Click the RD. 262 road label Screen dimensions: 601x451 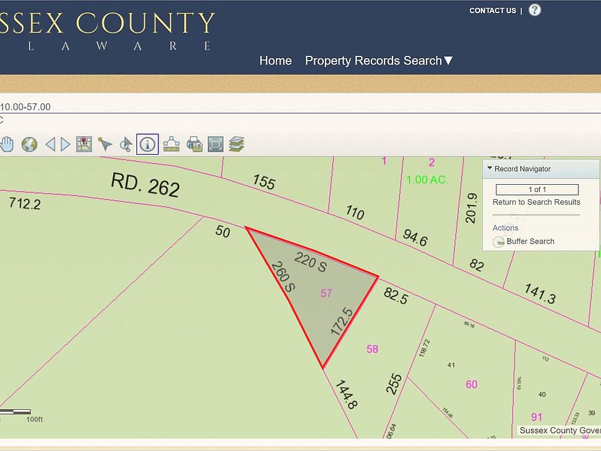[x=145, y=185]
